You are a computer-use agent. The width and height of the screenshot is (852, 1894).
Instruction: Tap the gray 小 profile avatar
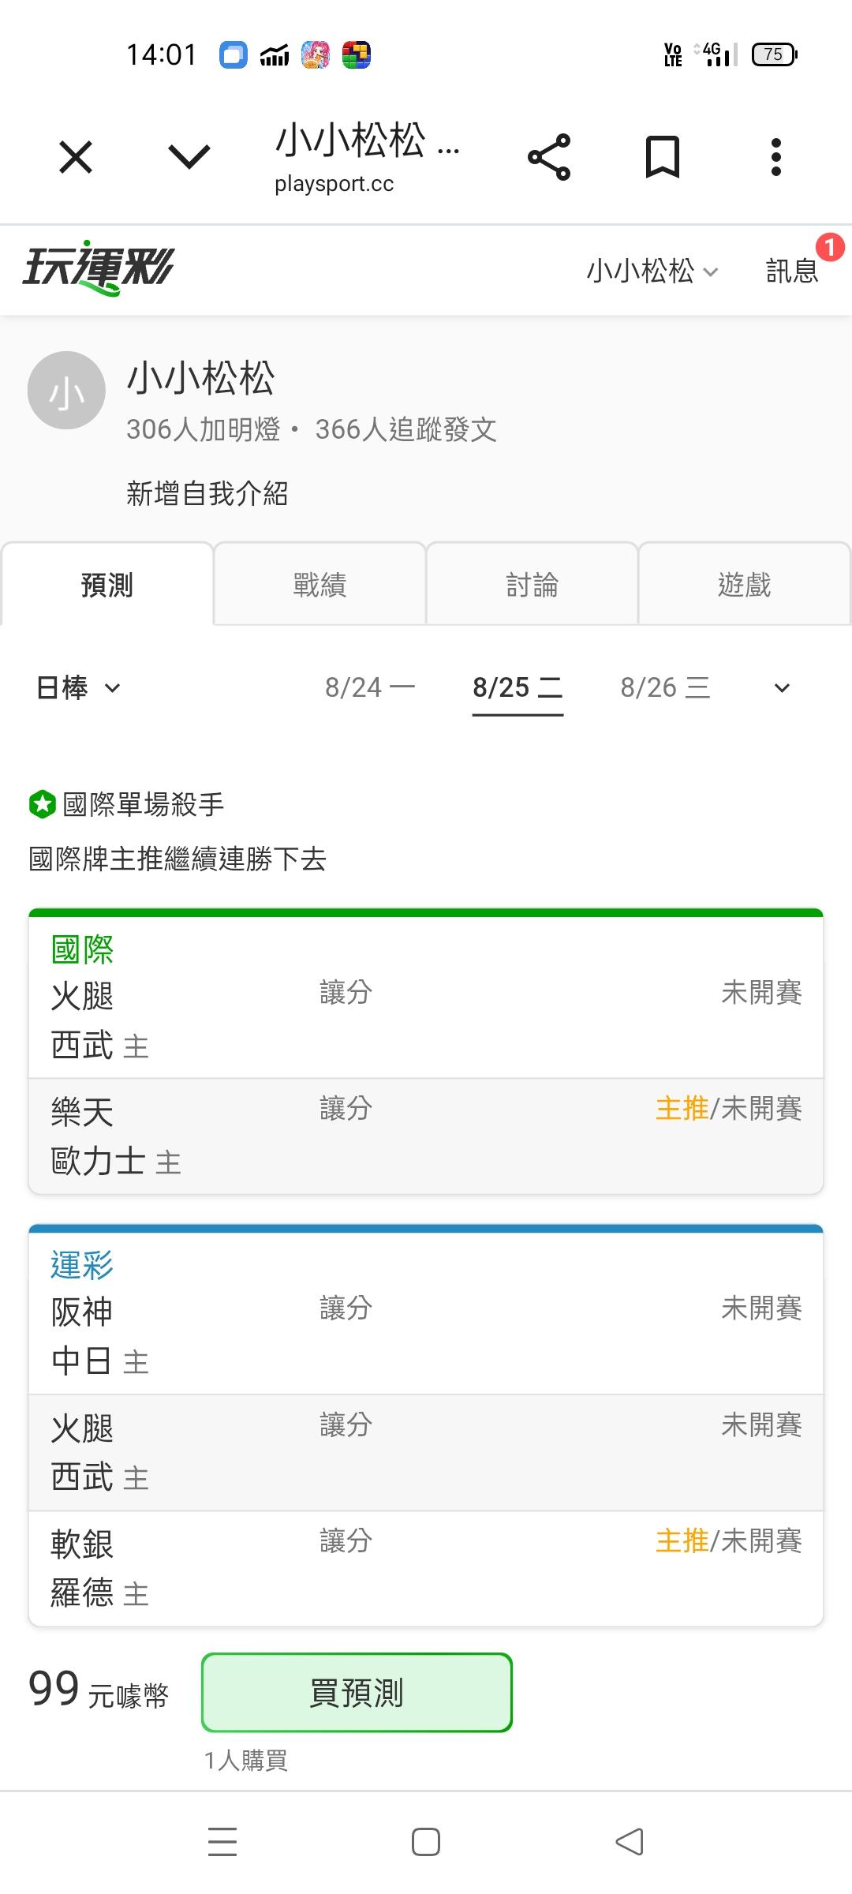(x=66, y=390)
